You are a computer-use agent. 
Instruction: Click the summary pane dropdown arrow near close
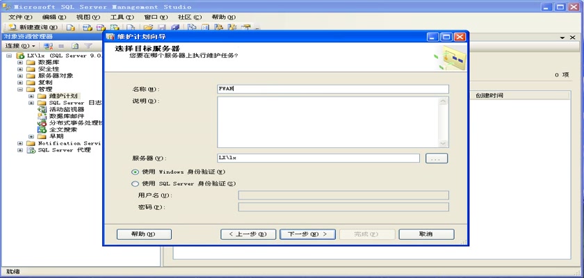[562, 38]
